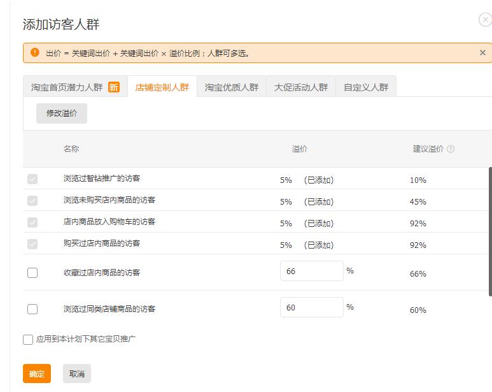Close the 添加访客人群 dialog
The width and height of the screenshot is (492, 392).
coord(485,20)
